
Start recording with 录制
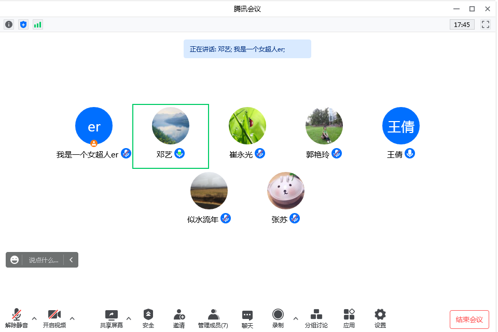pos(278,318)
